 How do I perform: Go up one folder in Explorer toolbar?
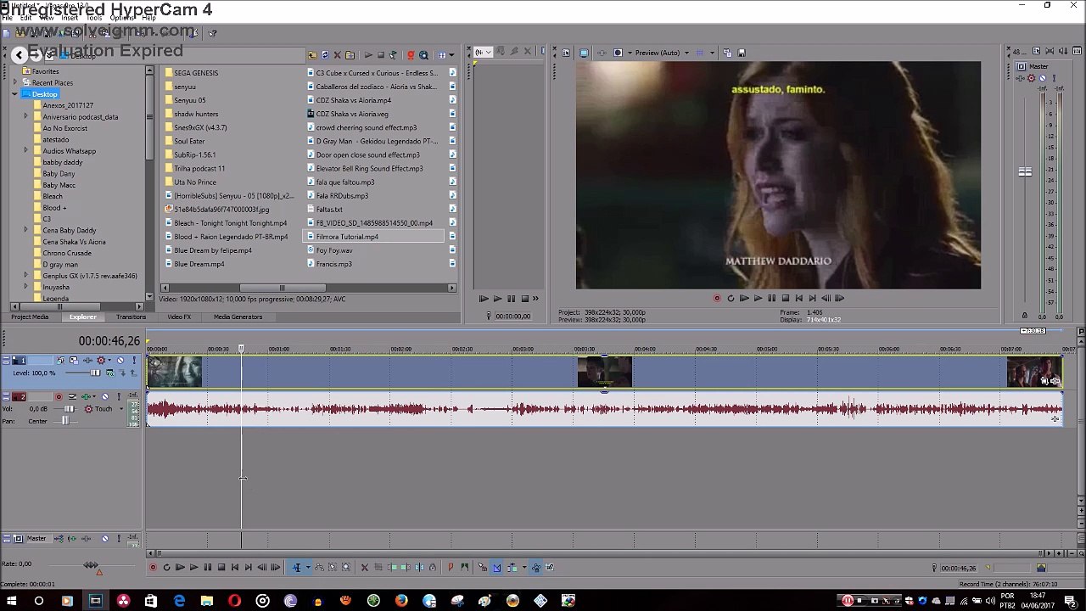click(x=312, y=55)
